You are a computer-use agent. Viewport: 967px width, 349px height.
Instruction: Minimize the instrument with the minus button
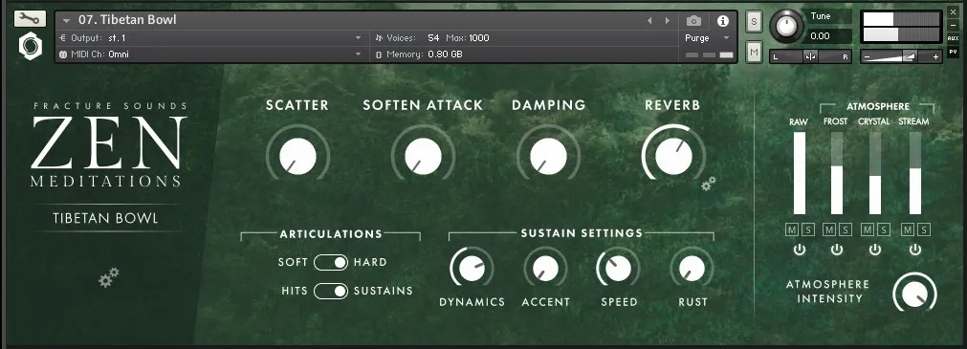(953, 25)
